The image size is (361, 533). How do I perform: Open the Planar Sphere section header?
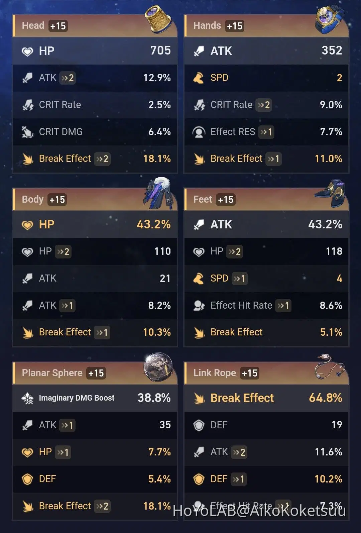pos(52,373)
